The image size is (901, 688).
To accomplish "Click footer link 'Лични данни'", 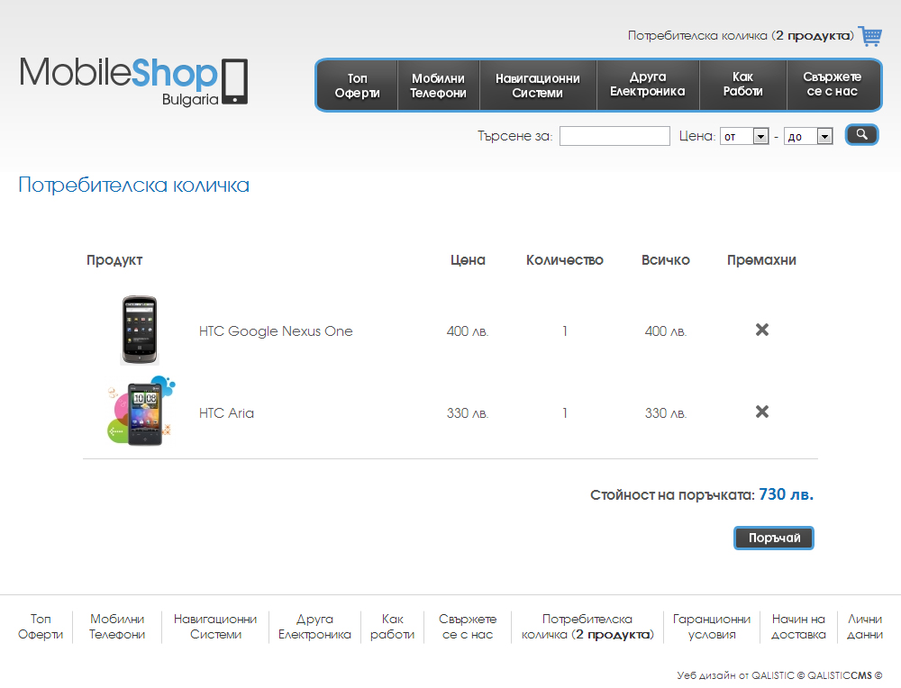I will (x=865, y=627).
